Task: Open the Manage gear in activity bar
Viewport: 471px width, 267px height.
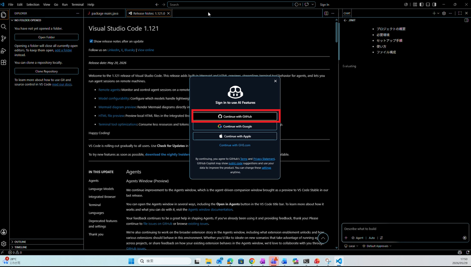Action: (x=4, y=244)
